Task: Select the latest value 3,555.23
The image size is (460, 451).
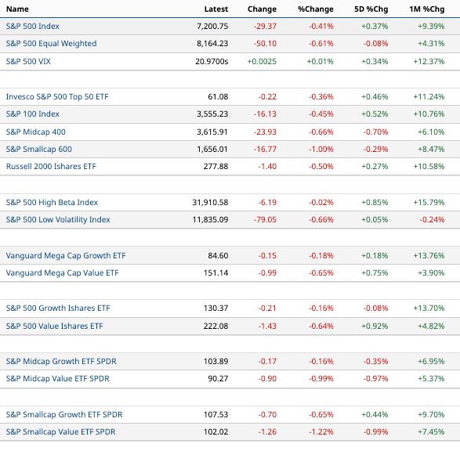Action: 212,114
